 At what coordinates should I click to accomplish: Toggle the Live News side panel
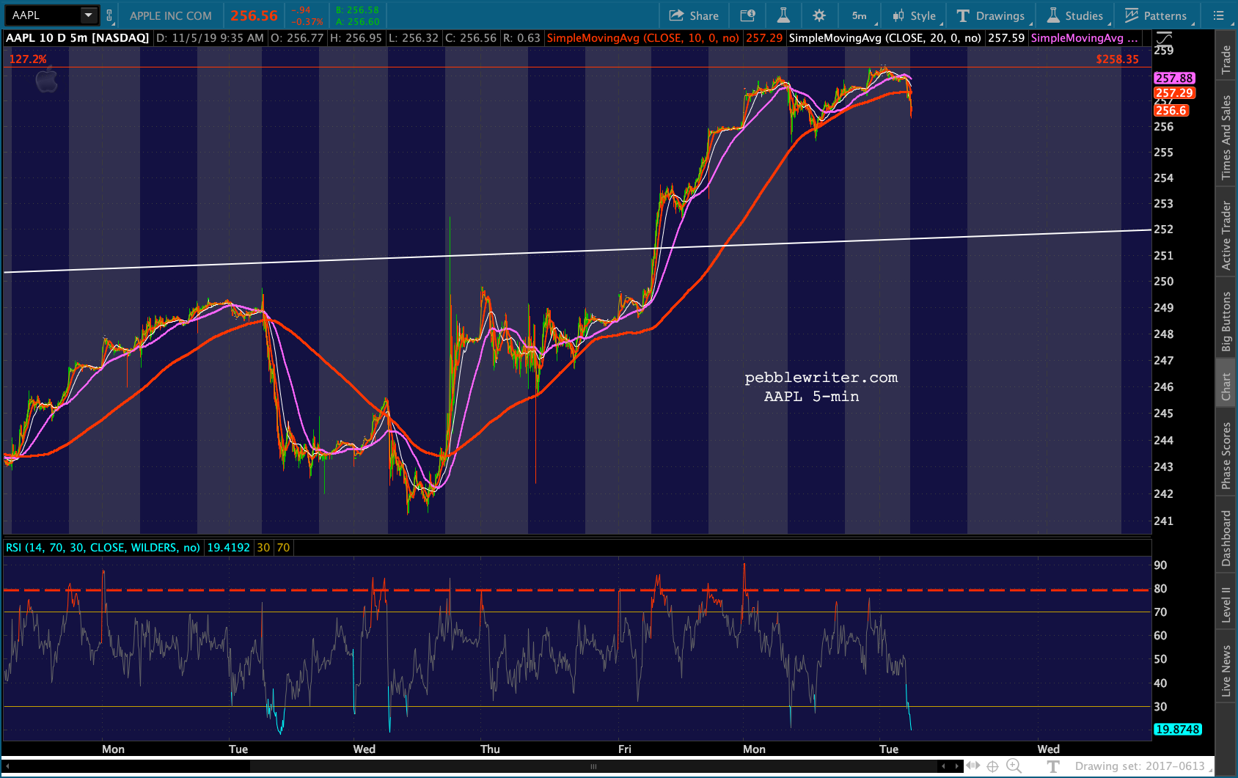1226,670
